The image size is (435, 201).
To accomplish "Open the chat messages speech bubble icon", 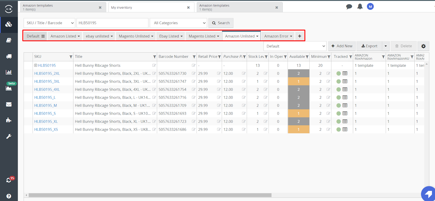I will pos(349,7).
